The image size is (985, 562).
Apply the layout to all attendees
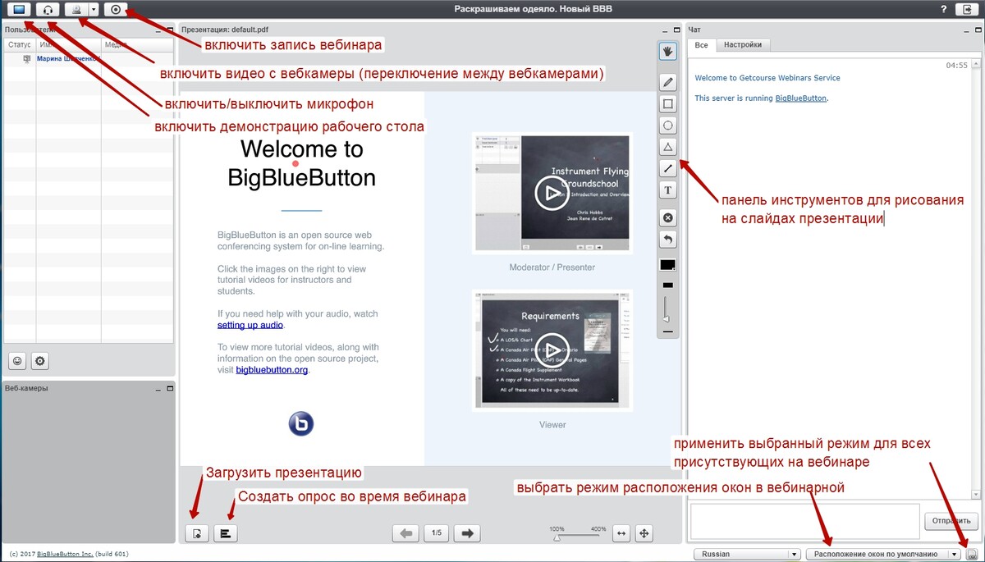(972, 554)
